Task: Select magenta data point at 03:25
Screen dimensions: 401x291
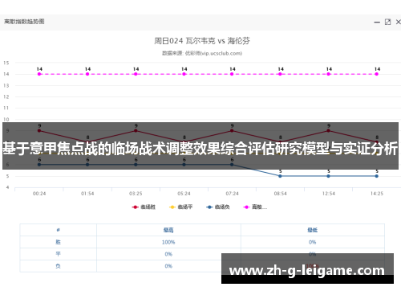Action: 136,74
